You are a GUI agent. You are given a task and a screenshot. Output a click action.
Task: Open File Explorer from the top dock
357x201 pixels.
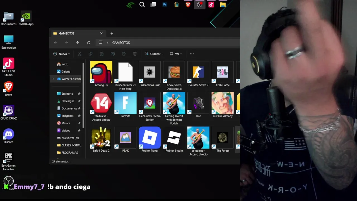coord(223,4)
